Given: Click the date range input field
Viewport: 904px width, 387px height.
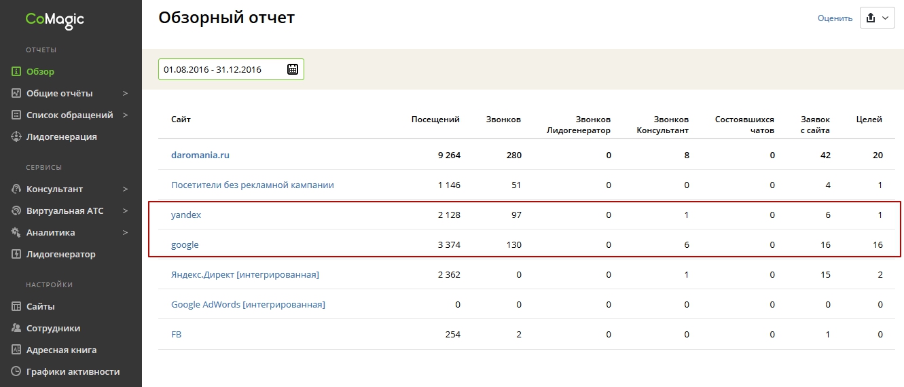Looking at the screenshot, I should pyautogui.click(x=231, y=69).
